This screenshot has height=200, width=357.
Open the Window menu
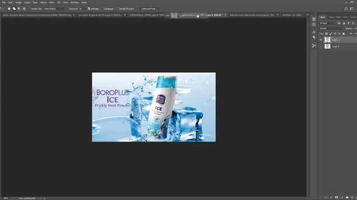tap(75, 2)
